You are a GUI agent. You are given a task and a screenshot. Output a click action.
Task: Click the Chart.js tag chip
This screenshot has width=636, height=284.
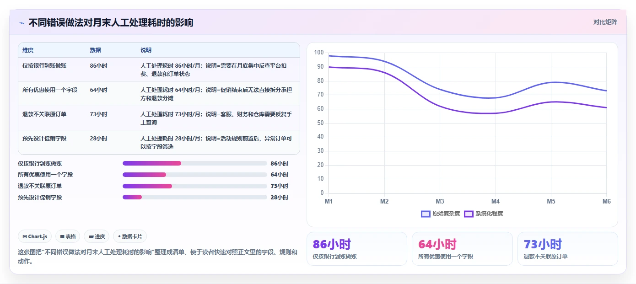pyautogui.click(x=35, y=236)
